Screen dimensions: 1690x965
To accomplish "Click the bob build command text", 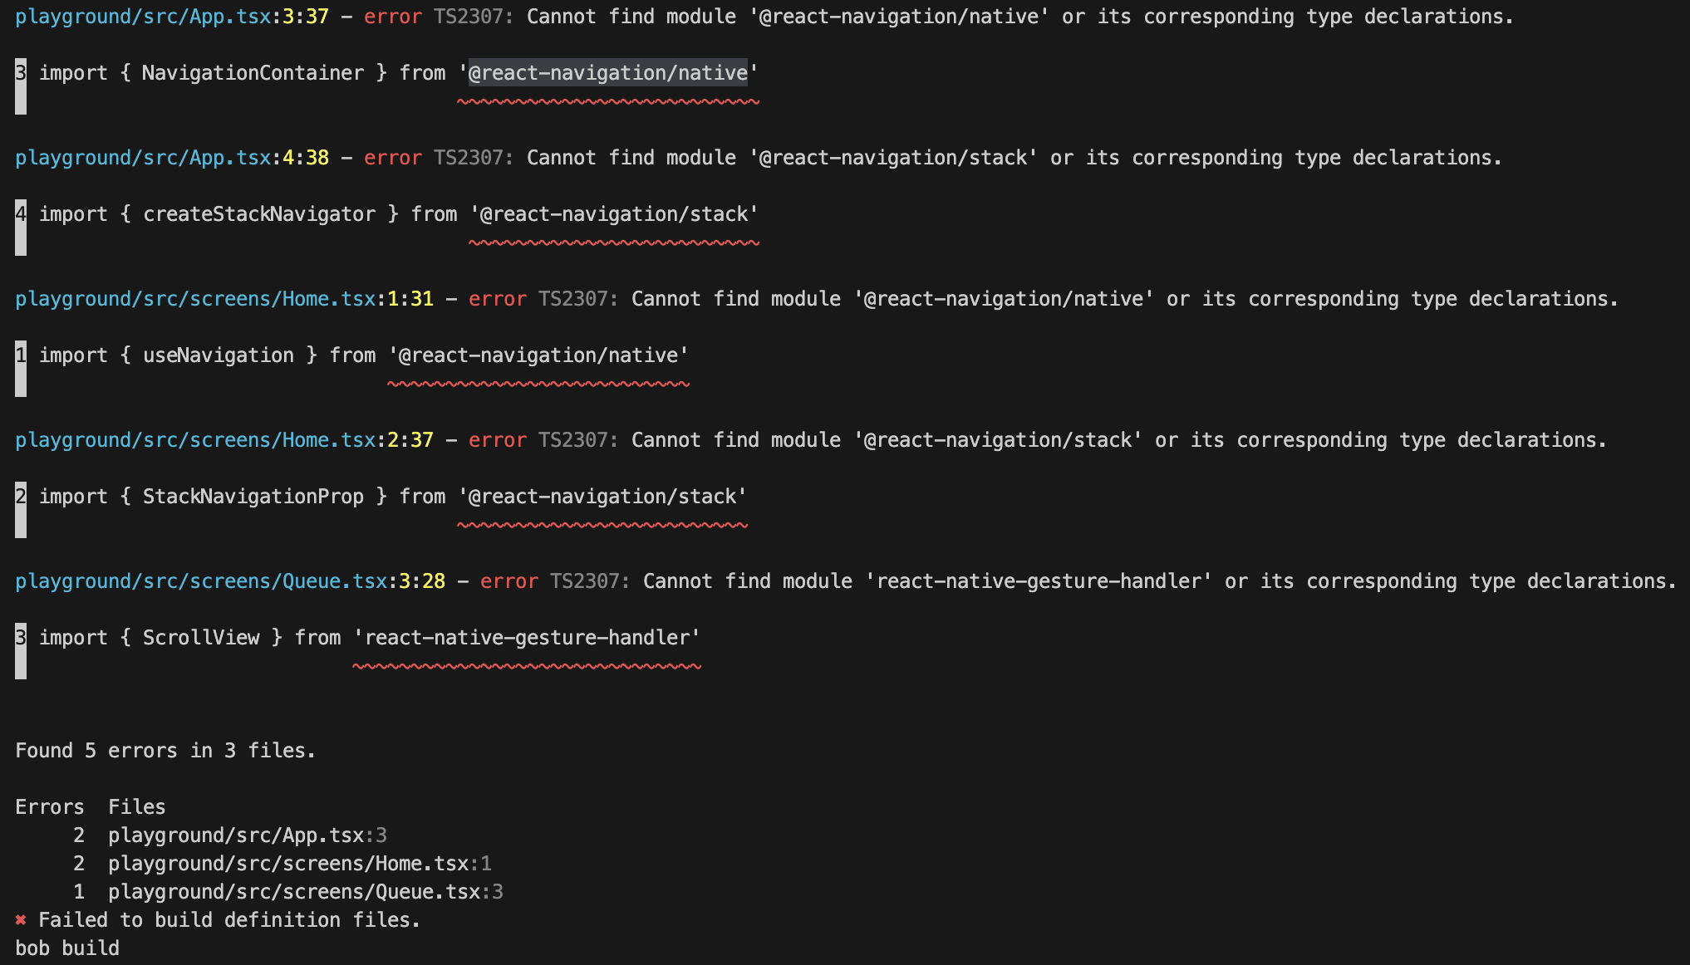I will (66, 947).
